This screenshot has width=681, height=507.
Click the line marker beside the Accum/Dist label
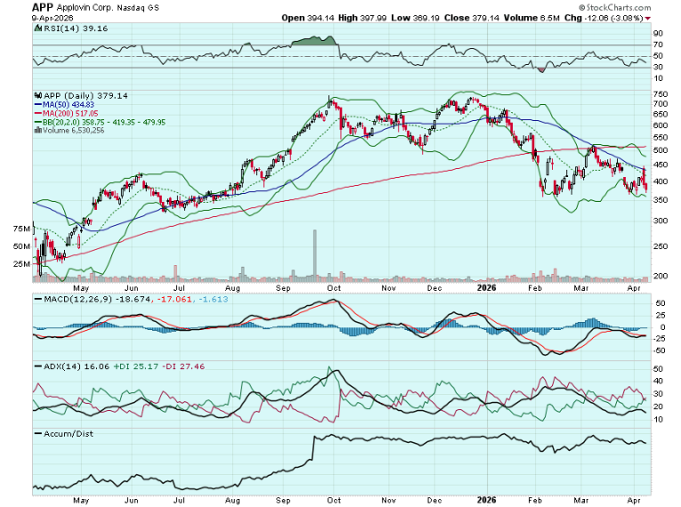37,433
